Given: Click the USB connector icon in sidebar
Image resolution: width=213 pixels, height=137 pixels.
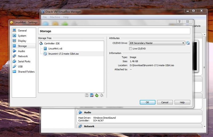Looking at the screenshot, I should click(14, 66).
